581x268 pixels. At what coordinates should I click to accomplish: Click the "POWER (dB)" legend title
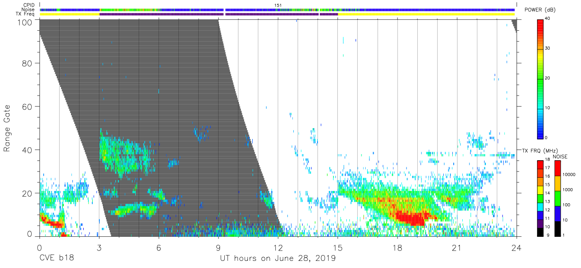click(541, 10)
